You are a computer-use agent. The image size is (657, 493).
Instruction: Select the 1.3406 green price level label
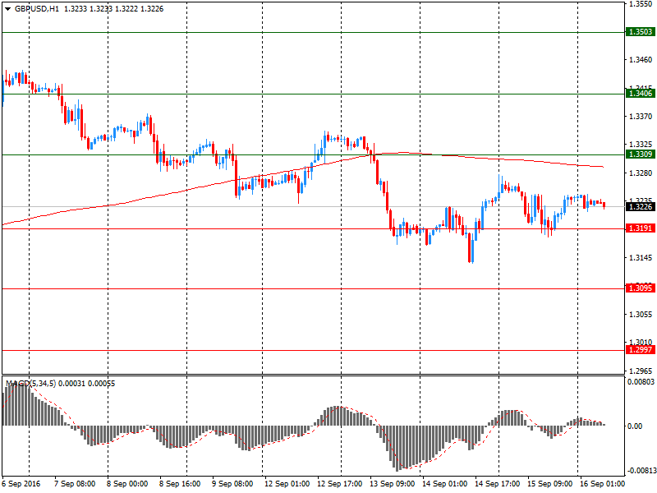point(641,94)
